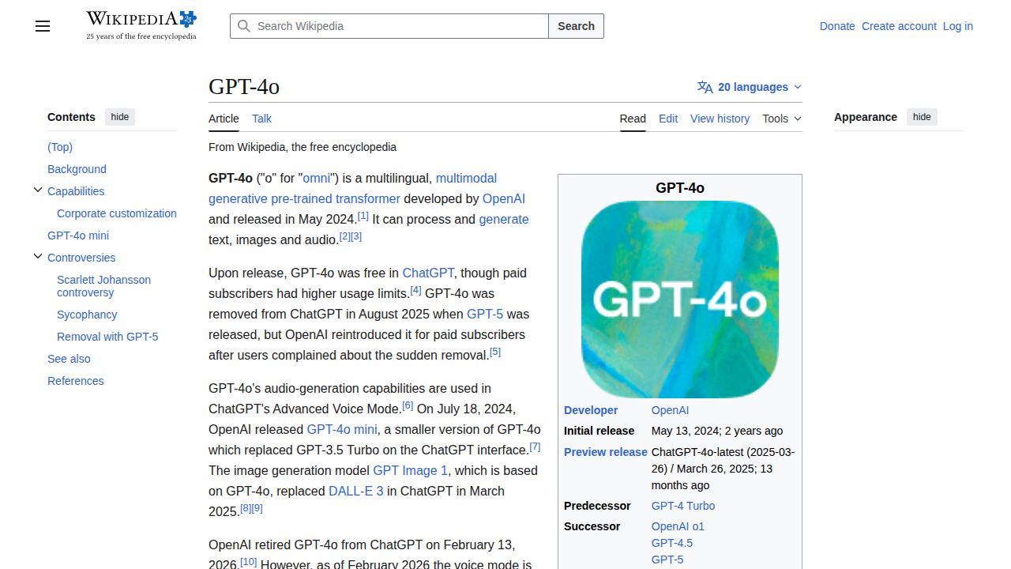Open GPT-4.5 successor link
1011x569 pixels.
point(672,543)
